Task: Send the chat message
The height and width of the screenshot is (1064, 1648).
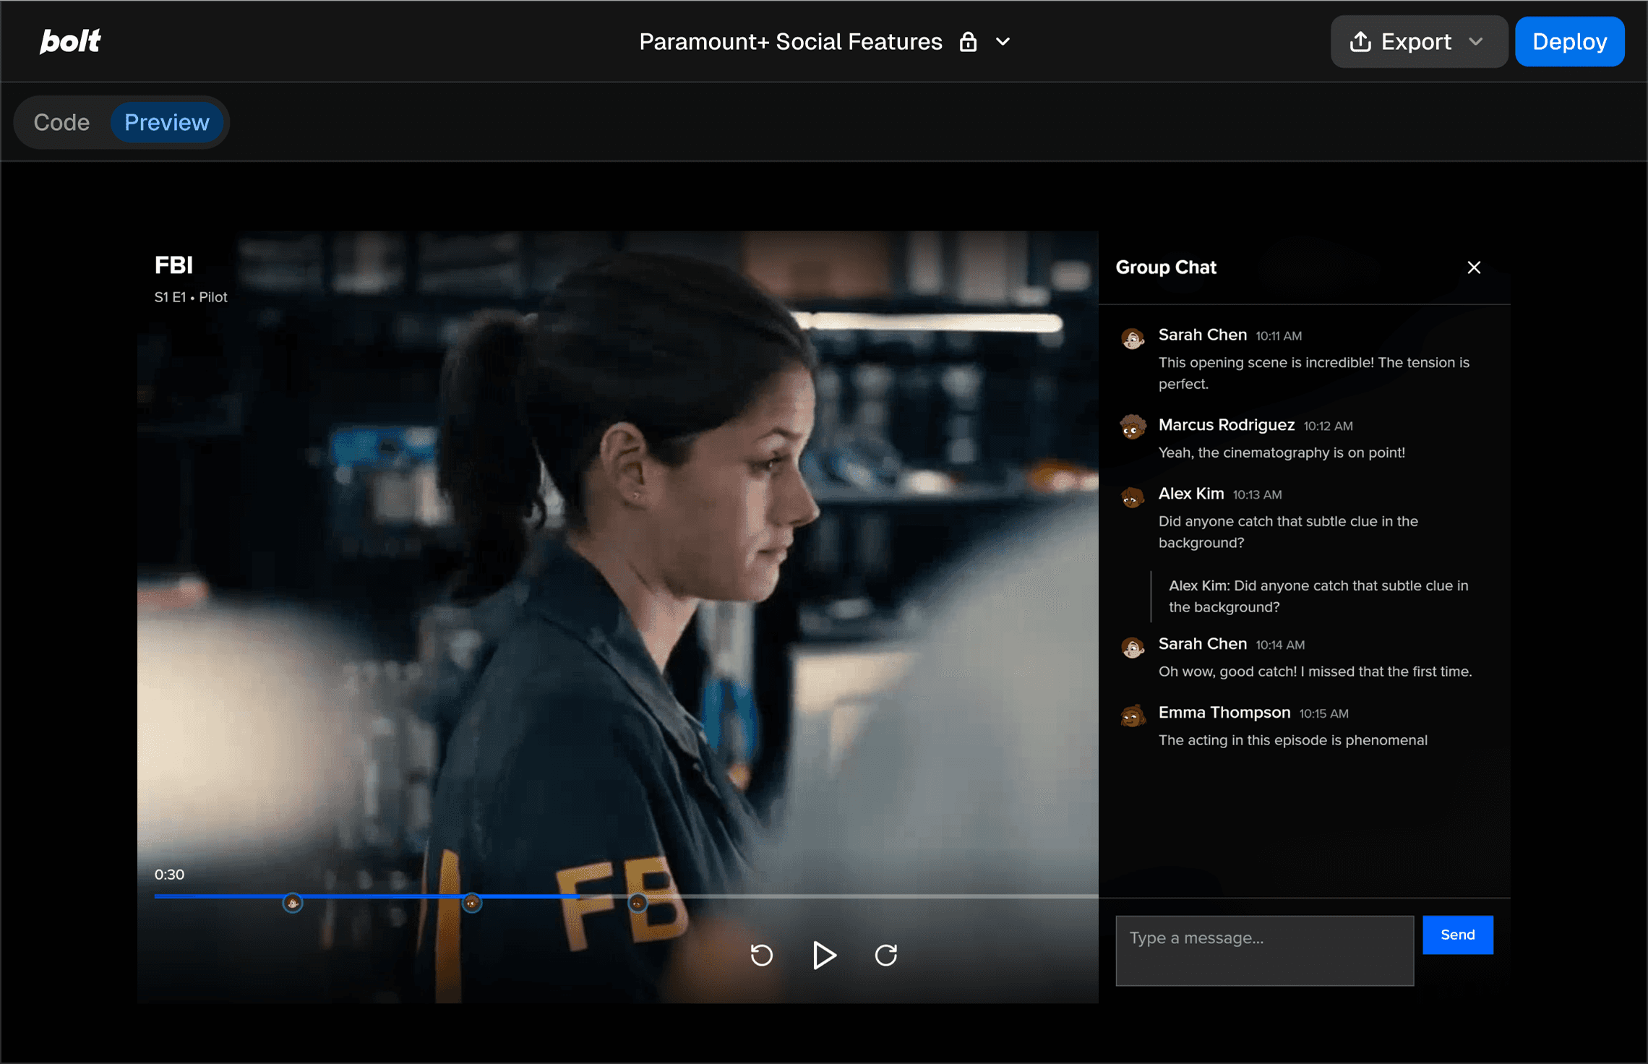Action: pyautogui.click(x=1457, y=935)
